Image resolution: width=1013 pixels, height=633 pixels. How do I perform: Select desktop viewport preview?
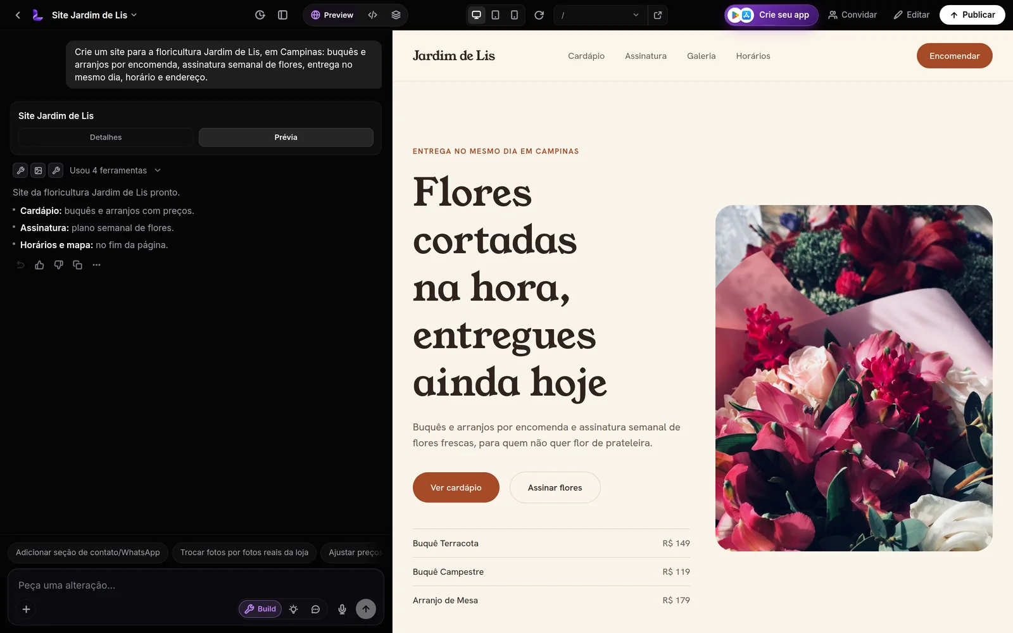(x=477, y=15)
